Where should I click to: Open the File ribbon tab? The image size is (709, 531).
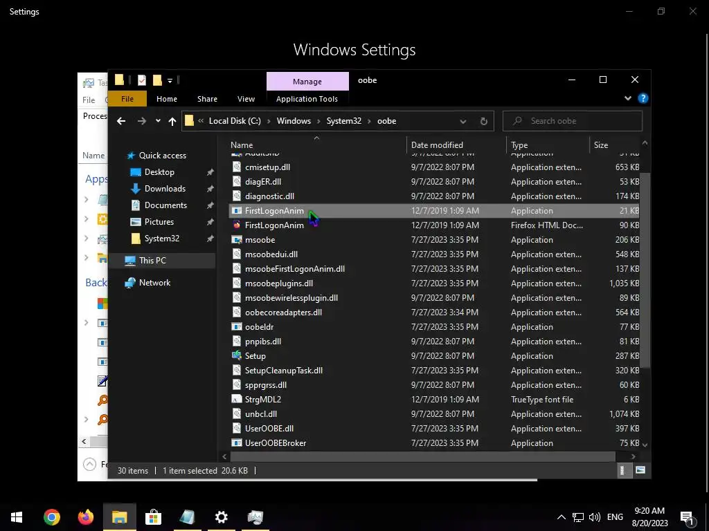click(127, 99)
